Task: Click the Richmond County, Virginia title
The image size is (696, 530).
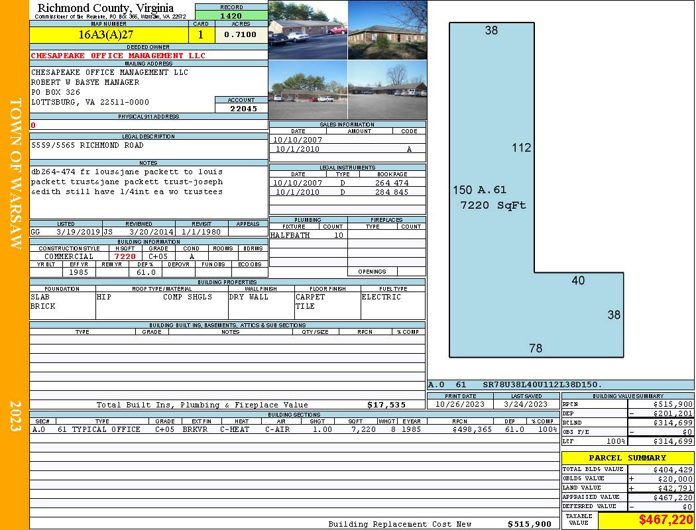Action: click(x=105, y=7)
